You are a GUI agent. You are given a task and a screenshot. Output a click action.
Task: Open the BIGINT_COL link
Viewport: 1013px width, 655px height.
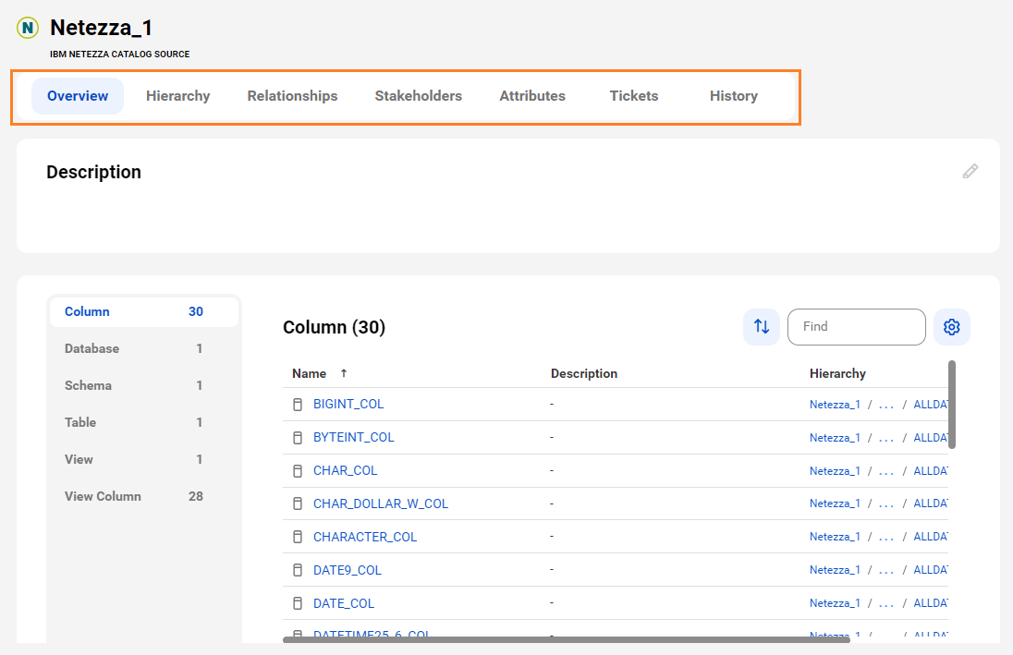tap(348, 405)
